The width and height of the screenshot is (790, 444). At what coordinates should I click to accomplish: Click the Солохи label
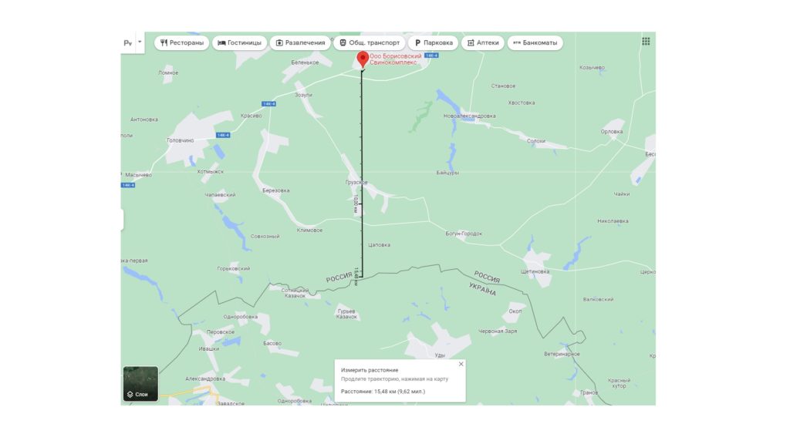click(535, 141)
